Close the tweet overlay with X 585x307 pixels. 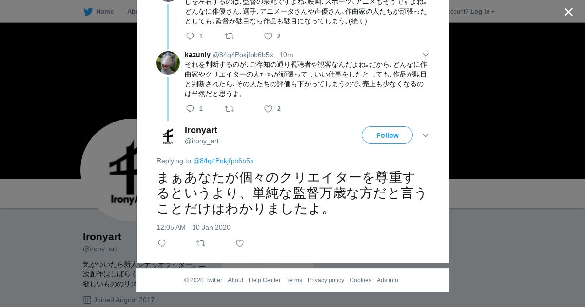[568, 12]
